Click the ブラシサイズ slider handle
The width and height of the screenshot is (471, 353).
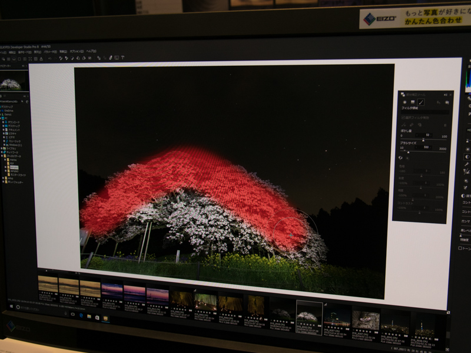[x=409, y=152]
